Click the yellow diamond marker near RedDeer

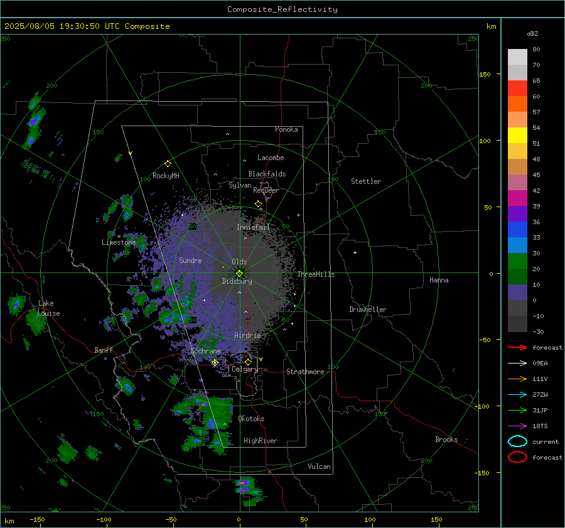[258, 204]
